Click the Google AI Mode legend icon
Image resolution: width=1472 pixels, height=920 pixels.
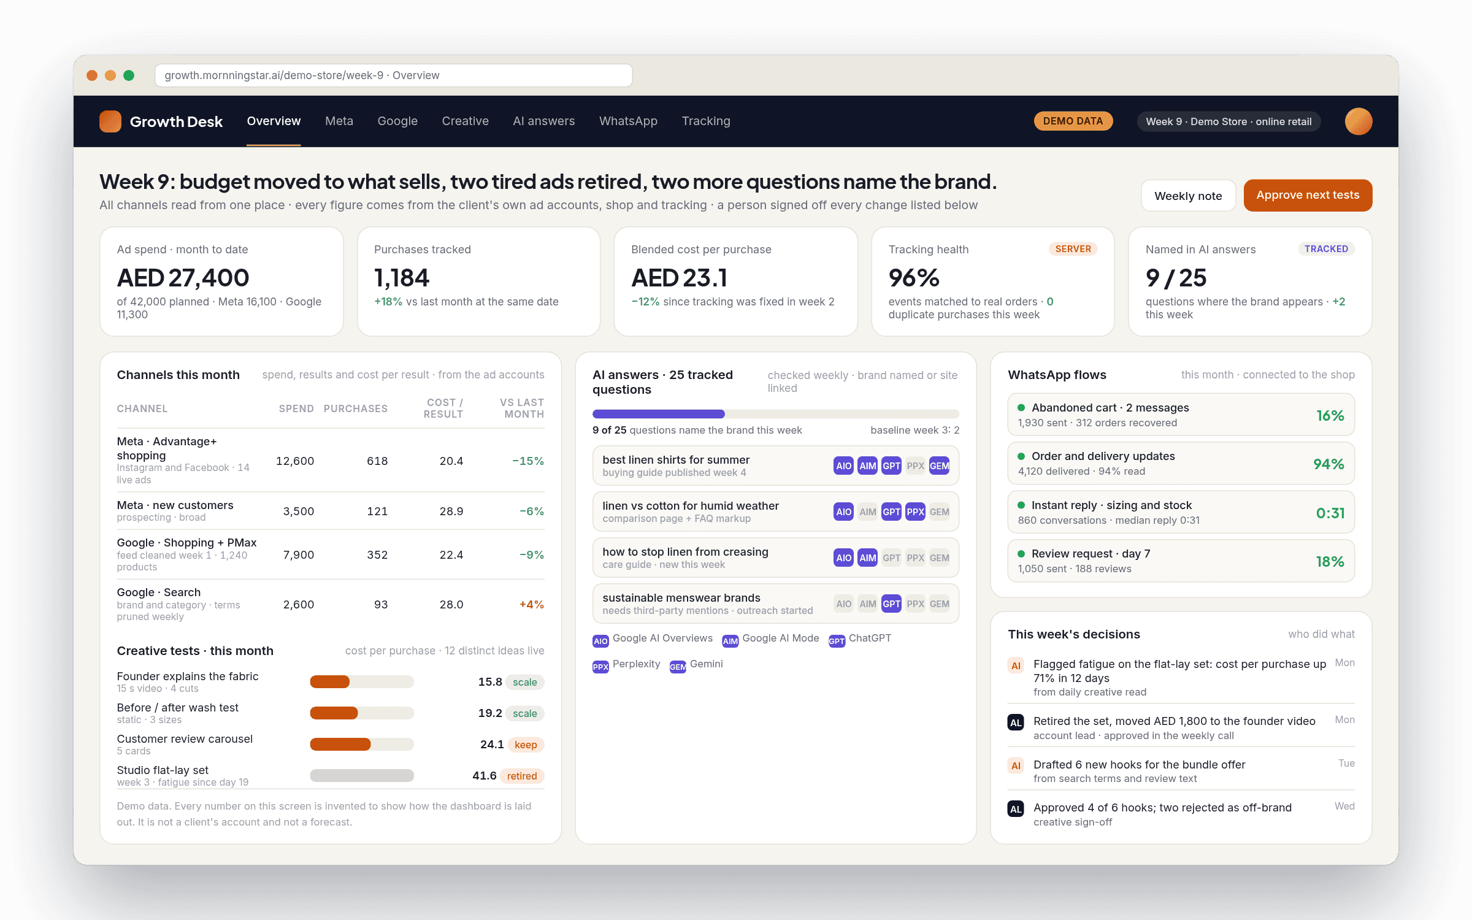[x=730, y=641]
